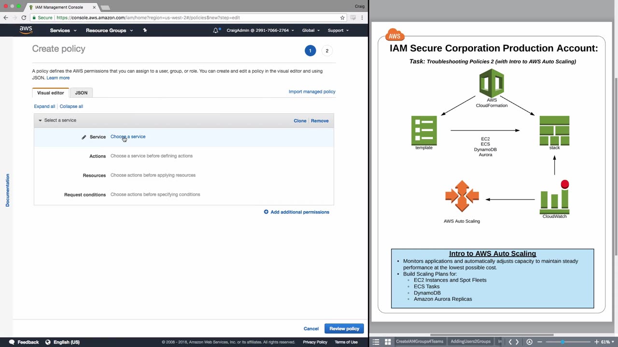
Task: Click the pin shortcuts icon in AWS navbar
Action: pos(145,30)
